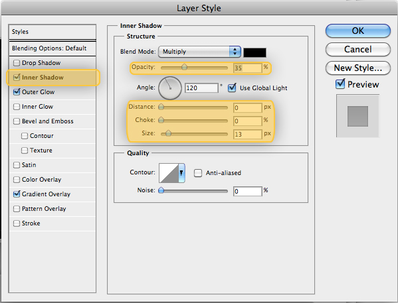Click the Blend Mode stepper arrows
The image size is (398, 303).
(235, 52)
